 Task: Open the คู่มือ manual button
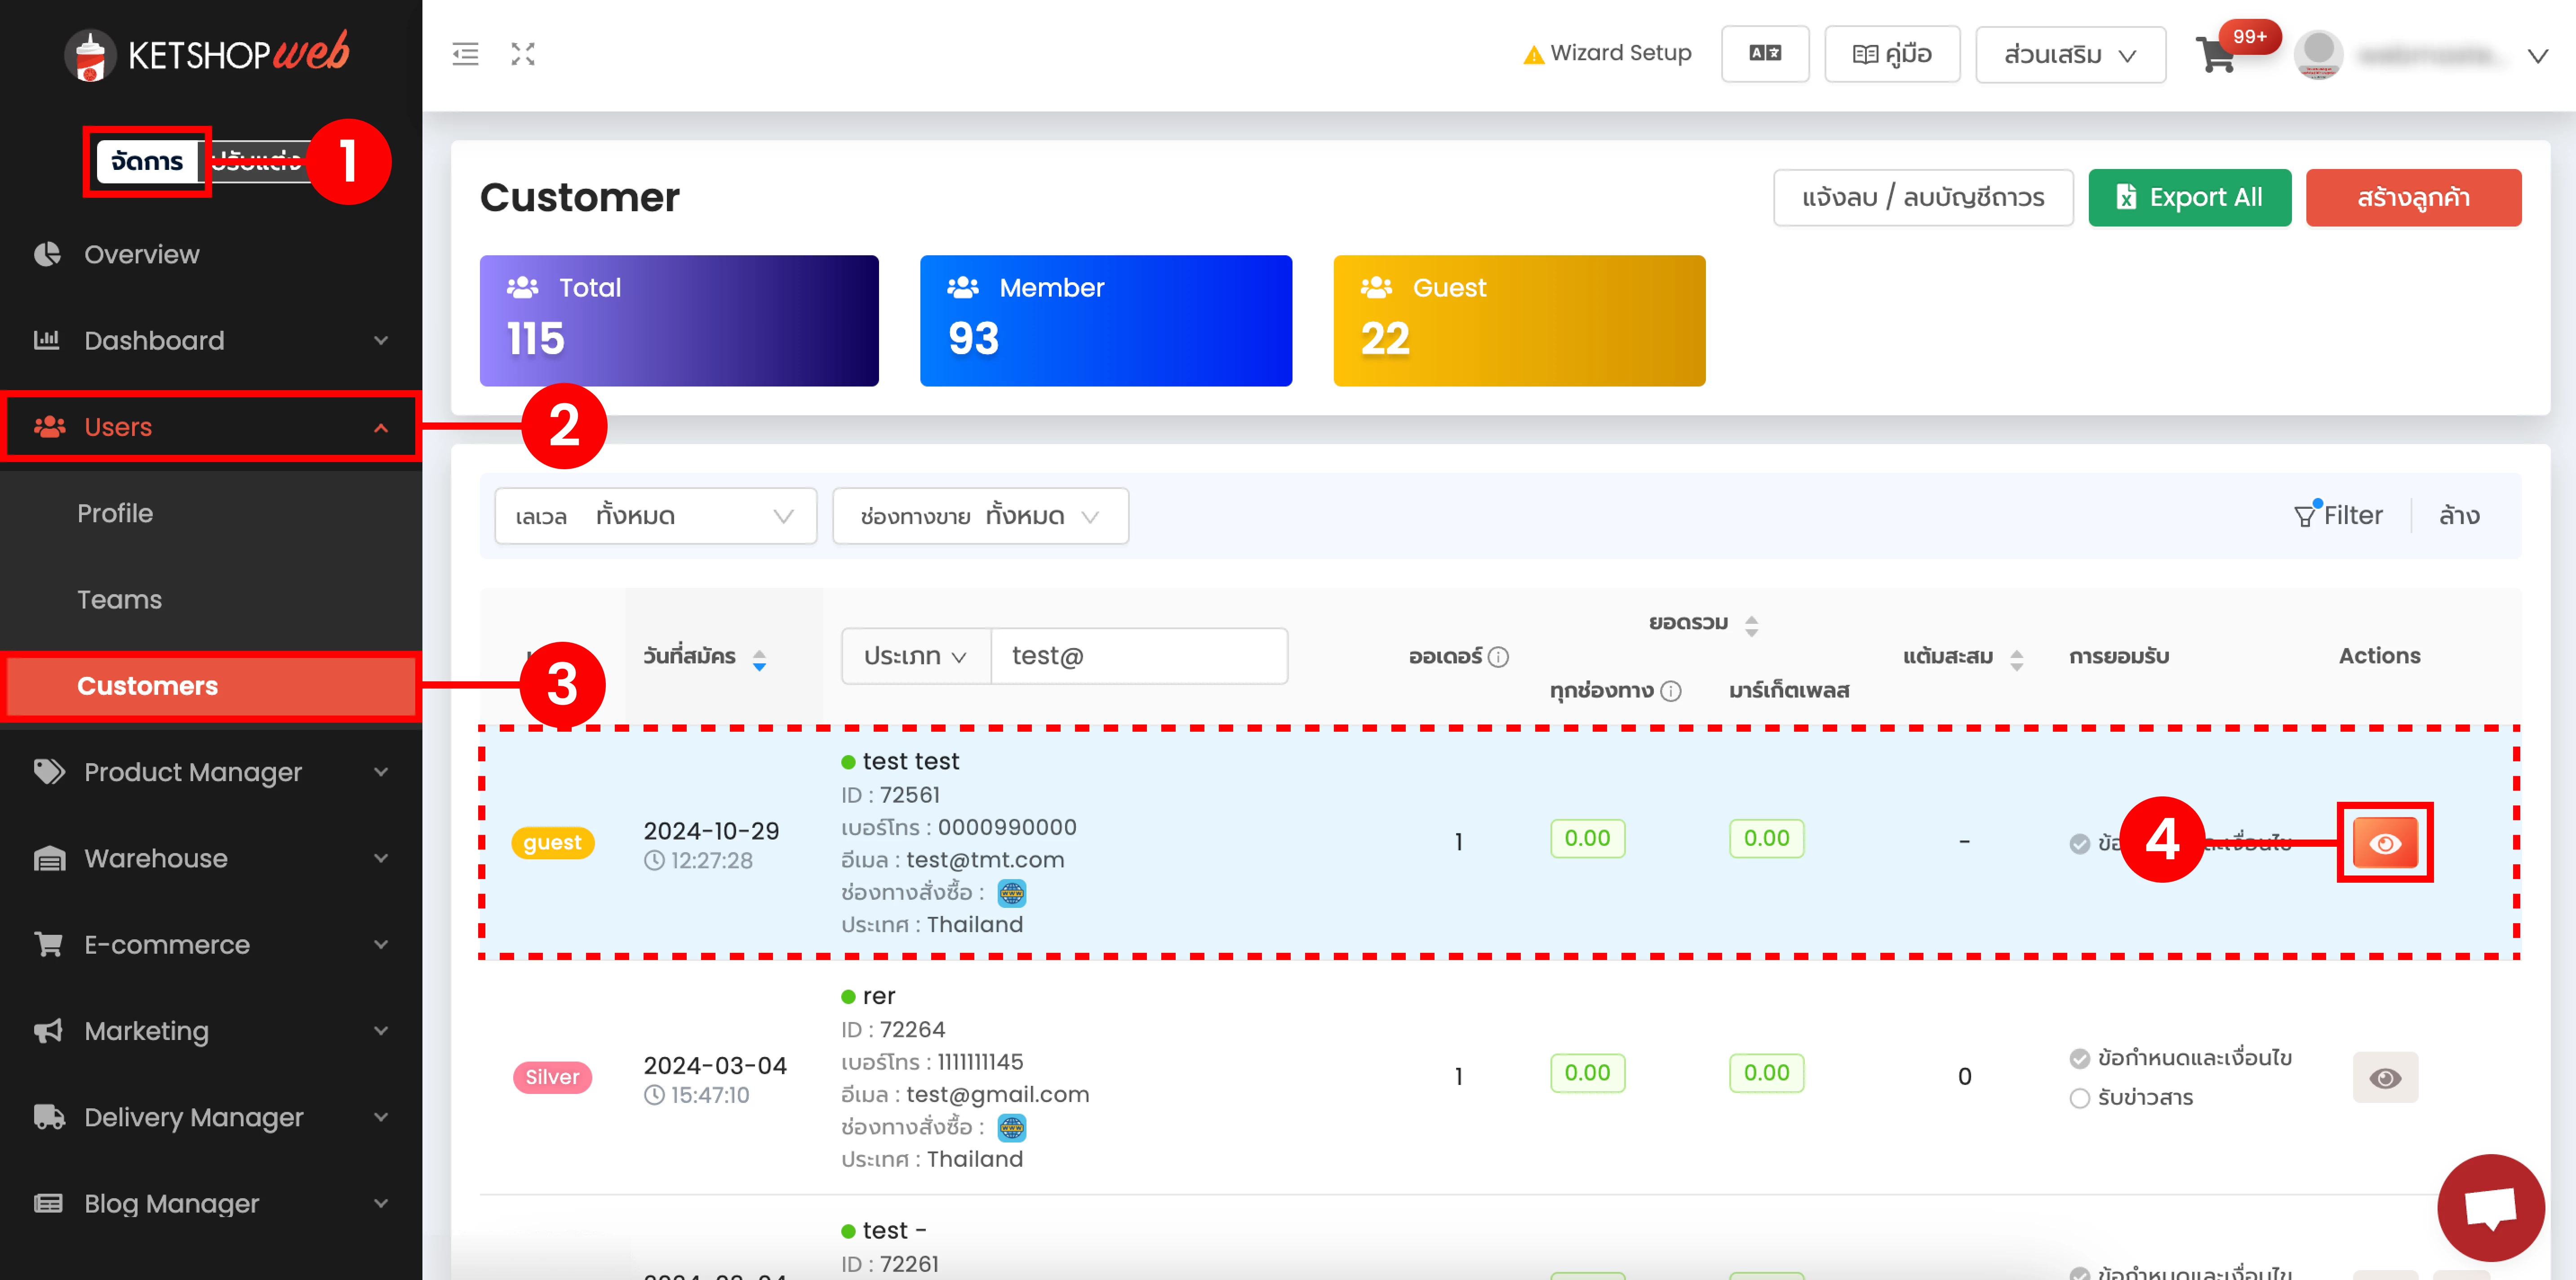point(1892,54)
